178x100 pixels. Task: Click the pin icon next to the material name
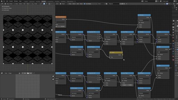127,4
